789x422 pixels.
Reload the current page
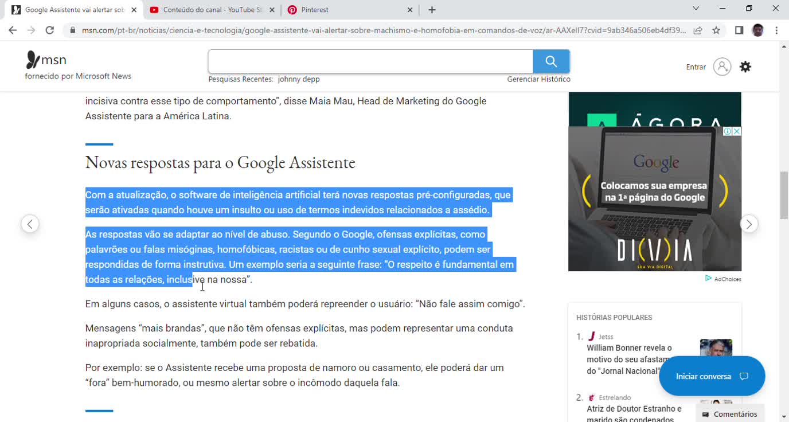click(x=50, y=30)
